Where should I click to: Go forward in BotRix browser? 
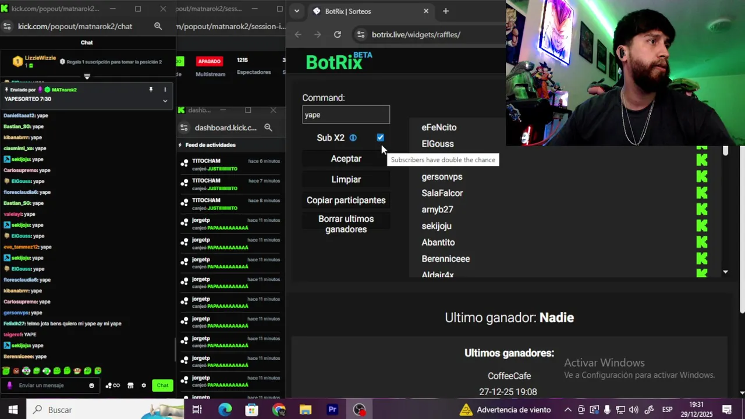[x=317, y=34]
